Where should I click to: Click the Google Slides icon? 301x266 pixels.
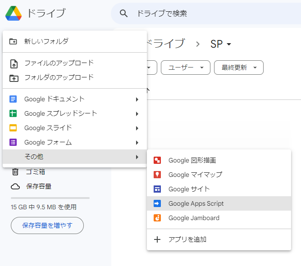[x=14, y=128]
